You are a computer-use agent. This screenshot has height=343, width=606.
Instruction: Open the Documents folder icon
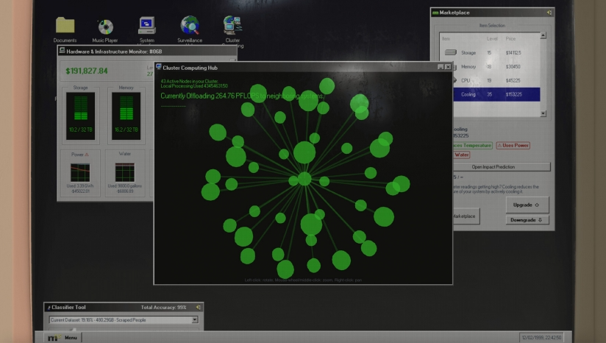(65, 25)
